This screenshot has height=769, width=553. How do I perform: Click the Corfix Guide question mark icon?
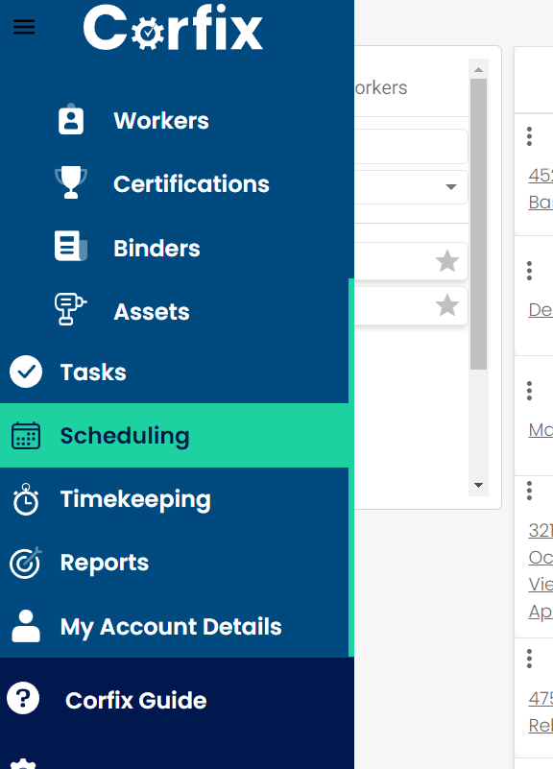pos(23,698)
